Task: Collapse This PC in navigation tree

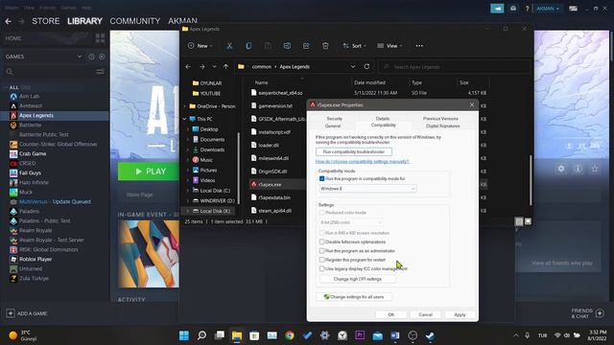Action: coord(185,119)
